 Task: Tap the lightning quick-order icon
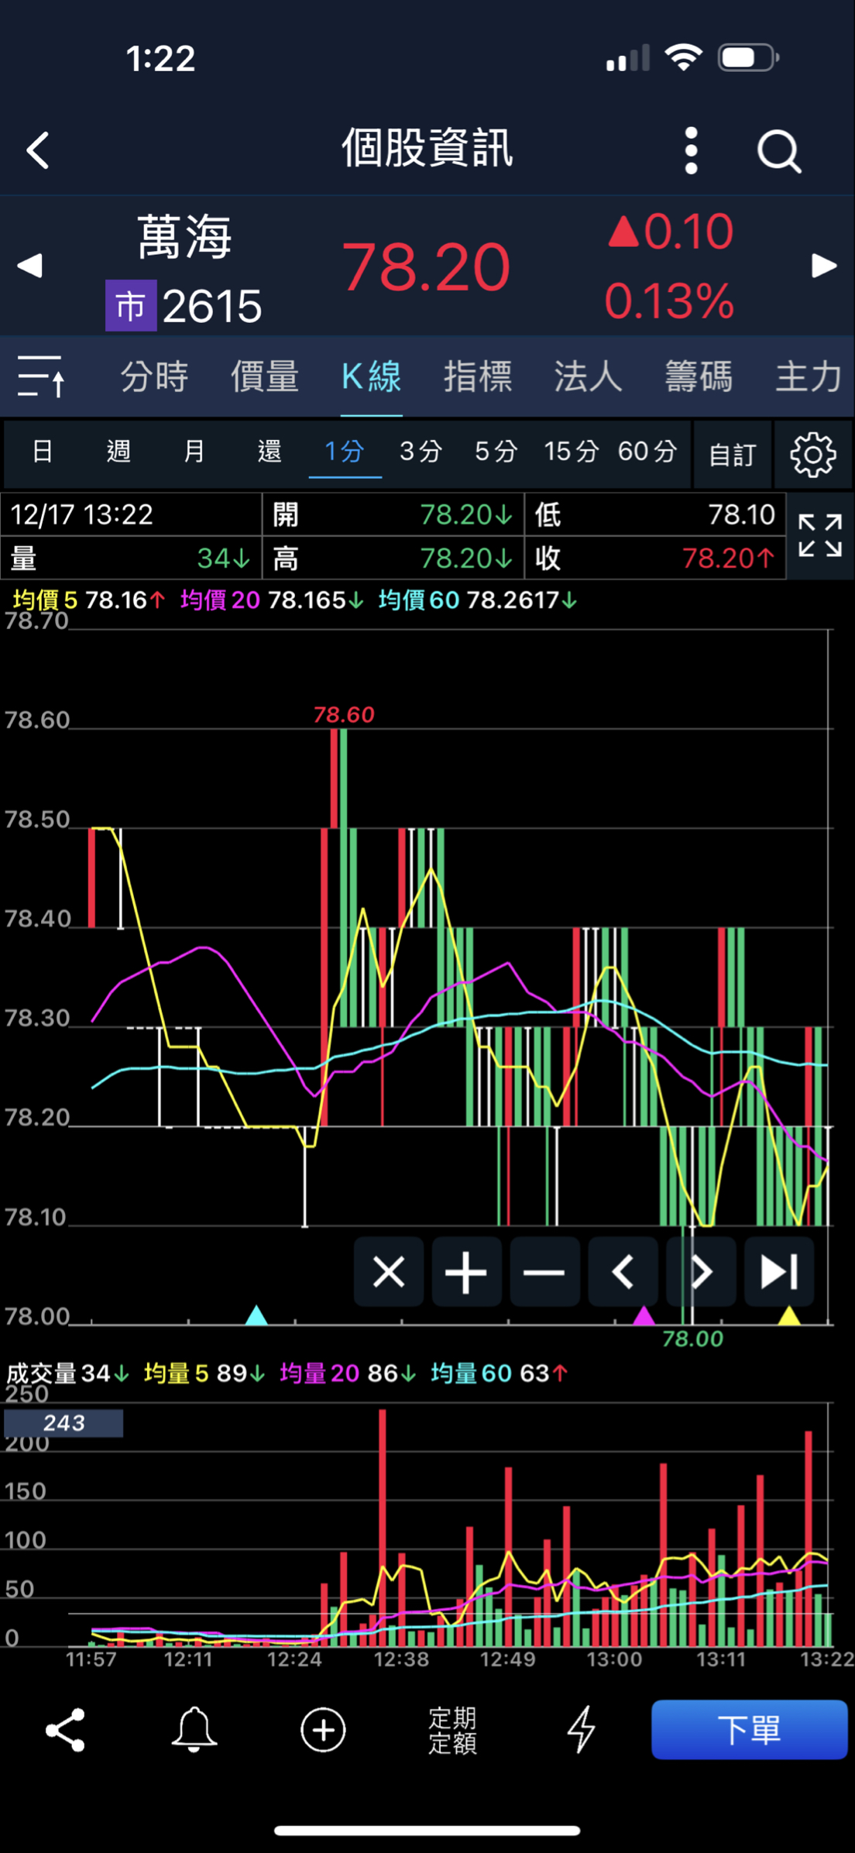(581, 1730)
